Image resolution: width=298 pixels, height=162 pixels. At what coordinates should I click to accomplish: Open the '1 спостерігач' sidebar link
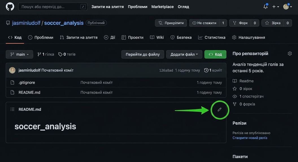click(x=248, y=96)
